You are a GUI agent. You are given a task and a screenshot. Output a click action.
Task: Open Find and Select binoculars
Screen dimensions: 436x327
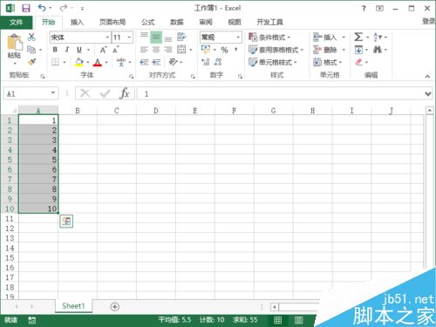coord(378,50)
